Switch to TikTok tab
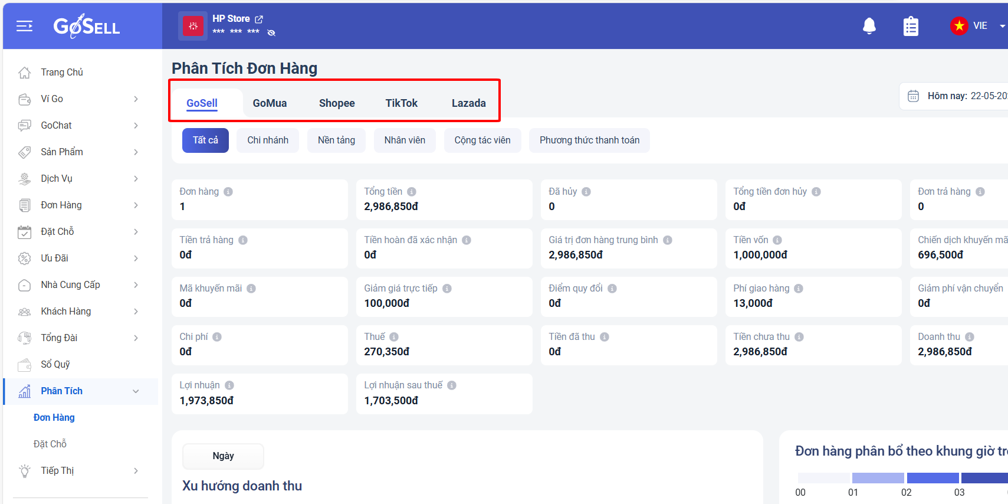 pyautogui.click(x=402, y=103)
